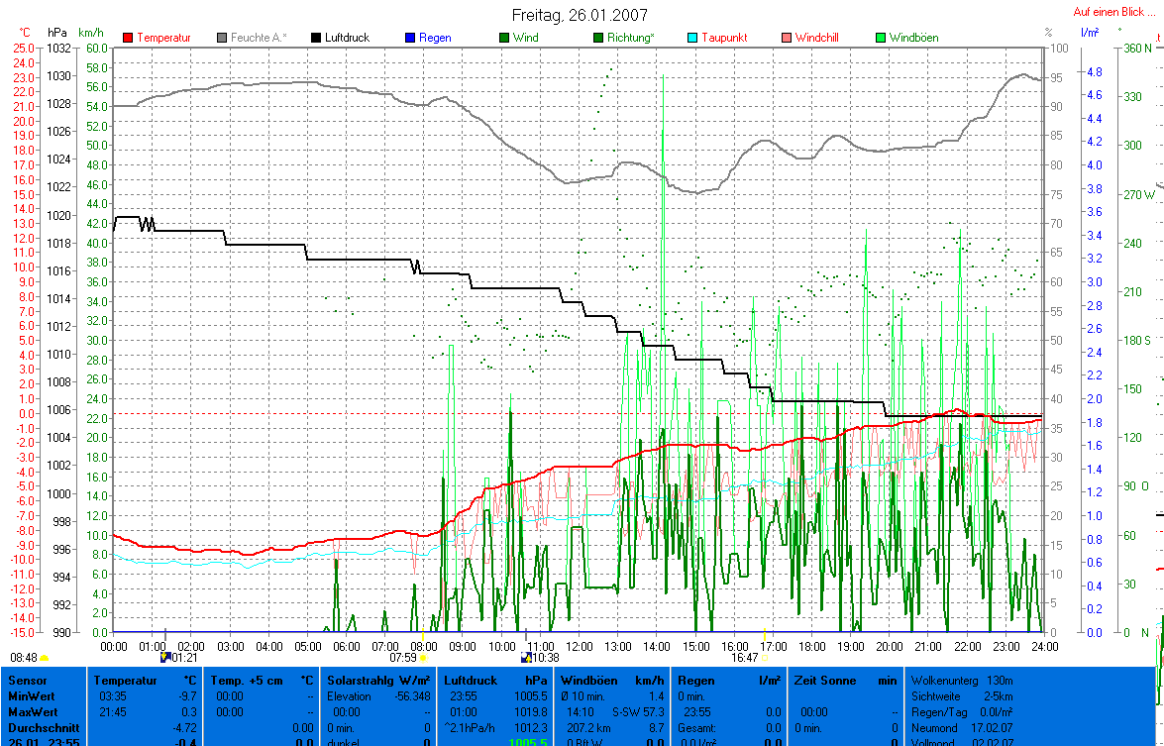Open the 'Auf einen Blick ...' link
1164x746 pixels.
(1113, 13)
